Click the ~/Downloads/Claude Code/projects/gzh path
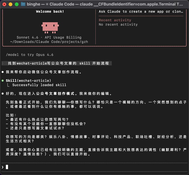 point(49,42)
